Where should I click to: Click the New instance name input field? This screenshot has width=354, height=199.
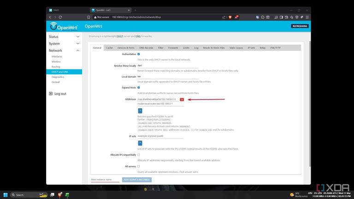tap(105, 180)
